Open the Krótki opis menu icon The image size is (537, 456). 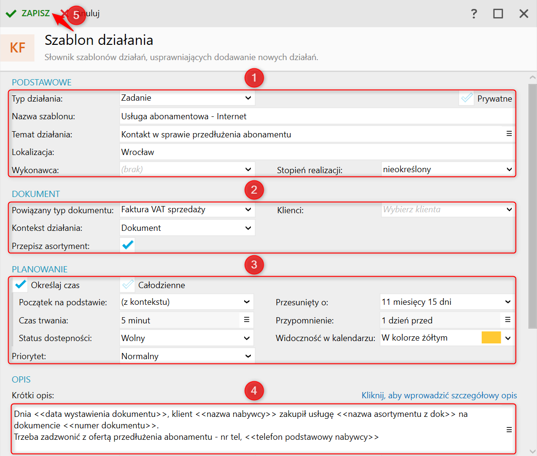(509, 430)
